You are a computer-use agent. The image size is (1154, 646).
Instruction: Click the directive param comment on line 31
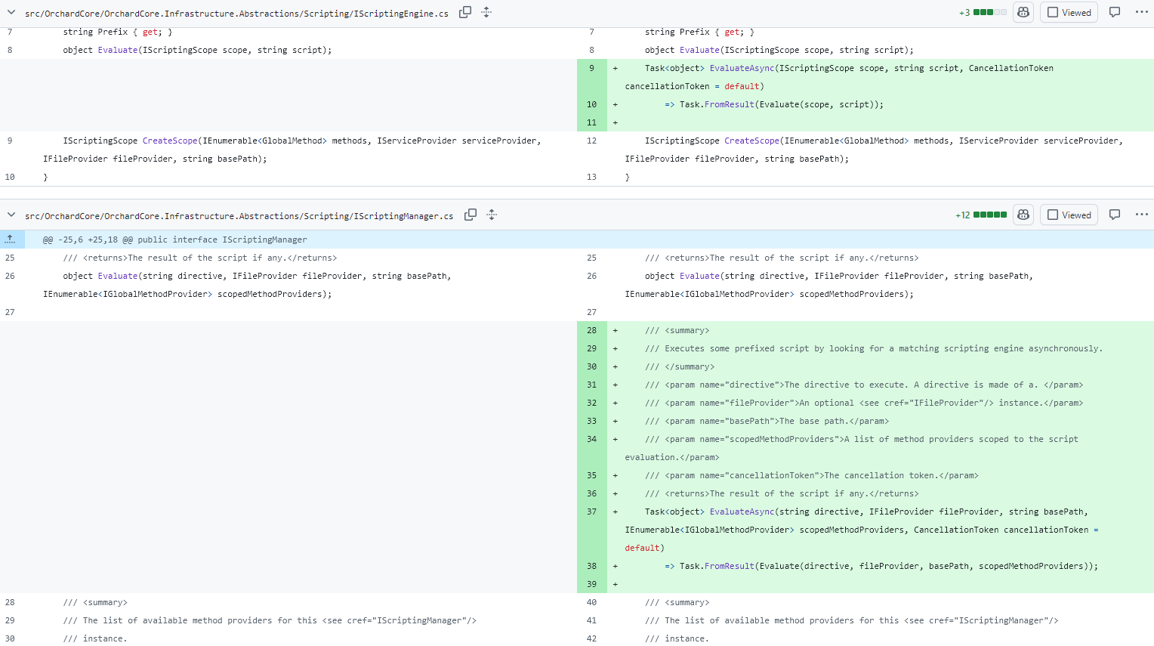click(x=864, y=385)
